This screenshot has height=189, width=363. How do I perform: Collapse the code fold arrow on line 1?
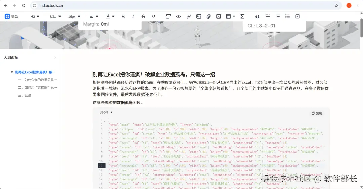(105, 121)
